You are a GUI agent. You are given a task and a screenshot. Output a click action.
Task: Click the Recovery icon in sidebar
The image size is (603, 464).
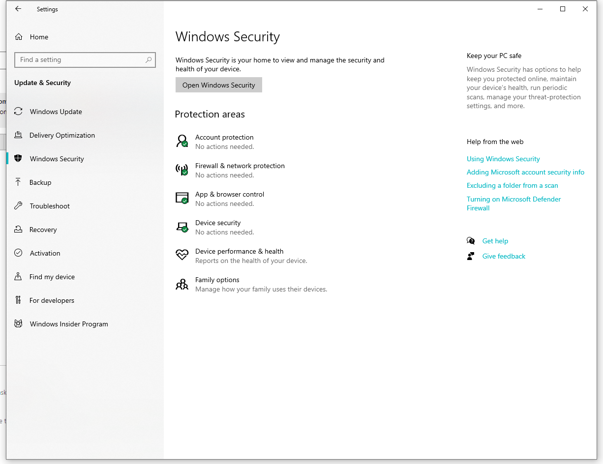(18, 230)
